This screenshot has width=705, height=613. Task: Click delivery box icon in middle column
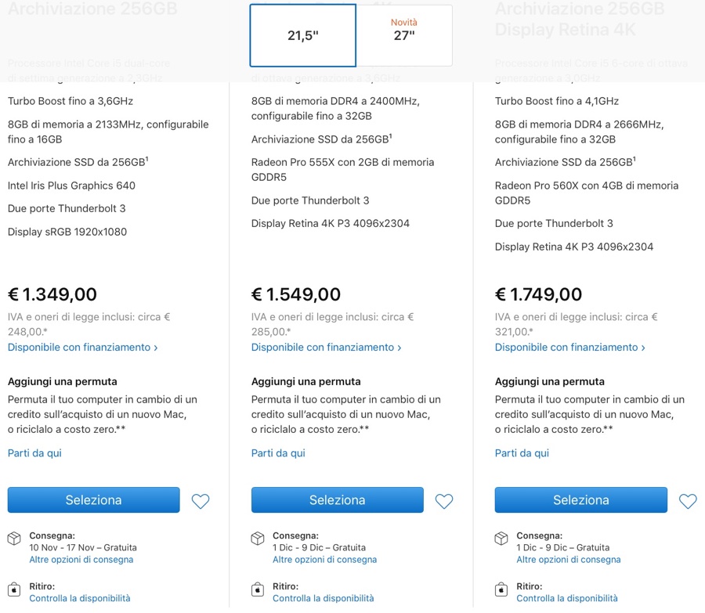(258, 539)
